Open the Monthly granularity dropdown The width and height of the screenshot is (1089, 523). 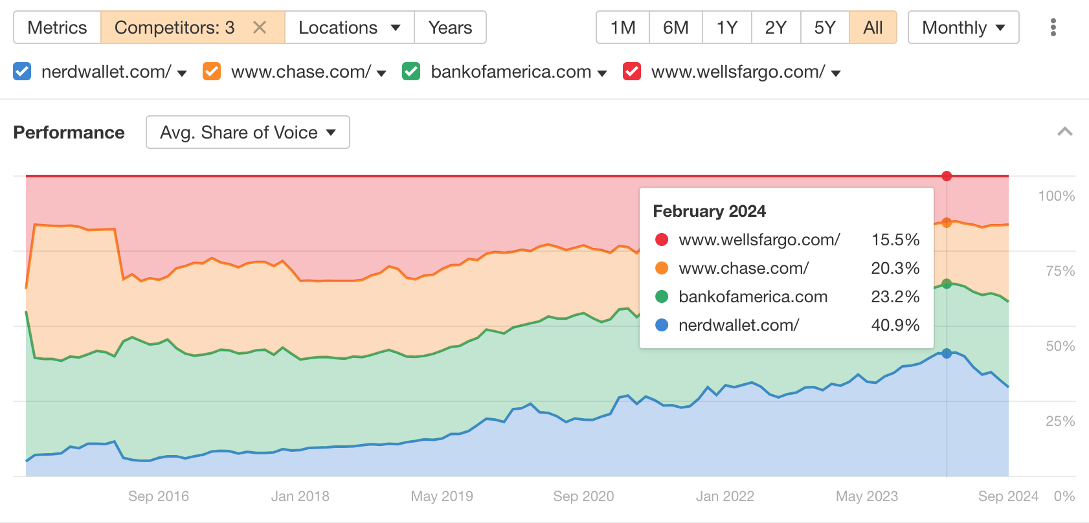963,27
